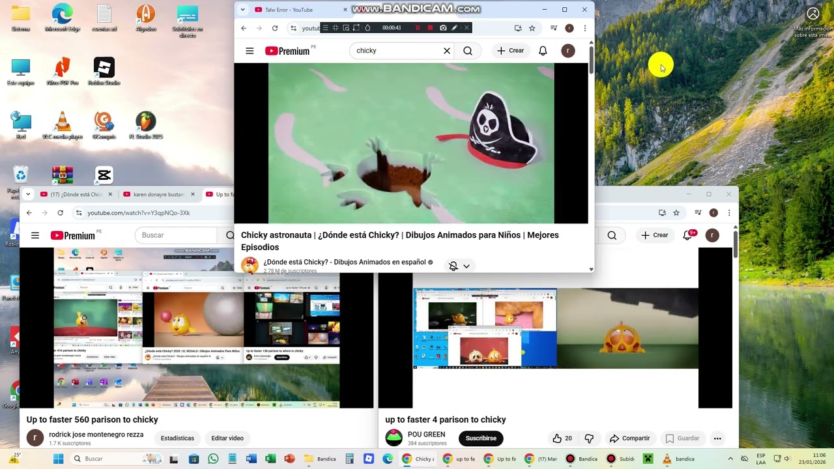Click Crear in the back-right YouTube window
The width and height of the screenshot is (834, 469).
click(x=655, y=235)
